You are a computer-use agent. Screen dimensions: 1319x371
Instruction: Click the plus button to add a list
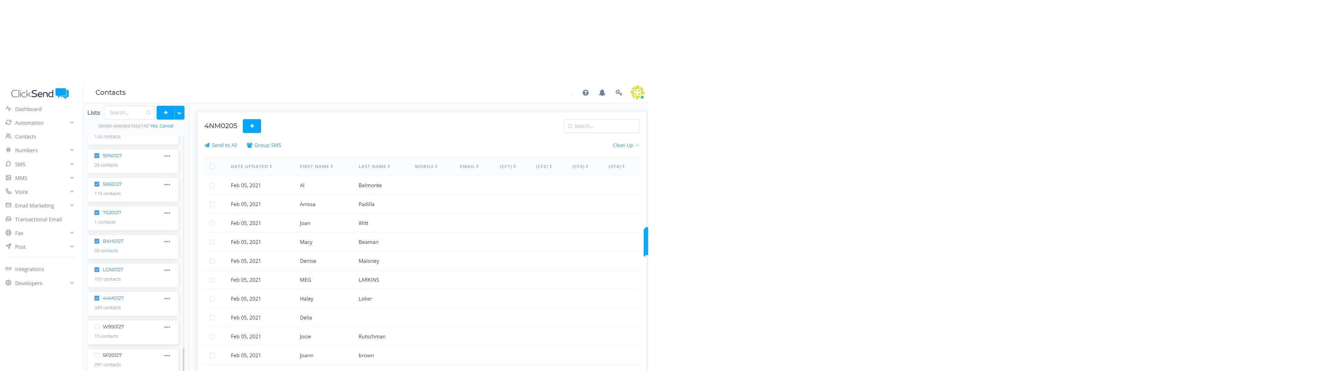coord(165,113)
